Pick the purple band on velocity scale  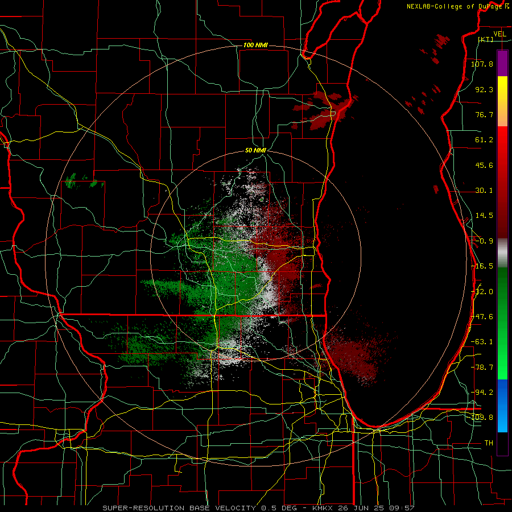click(x=502, y=63)
